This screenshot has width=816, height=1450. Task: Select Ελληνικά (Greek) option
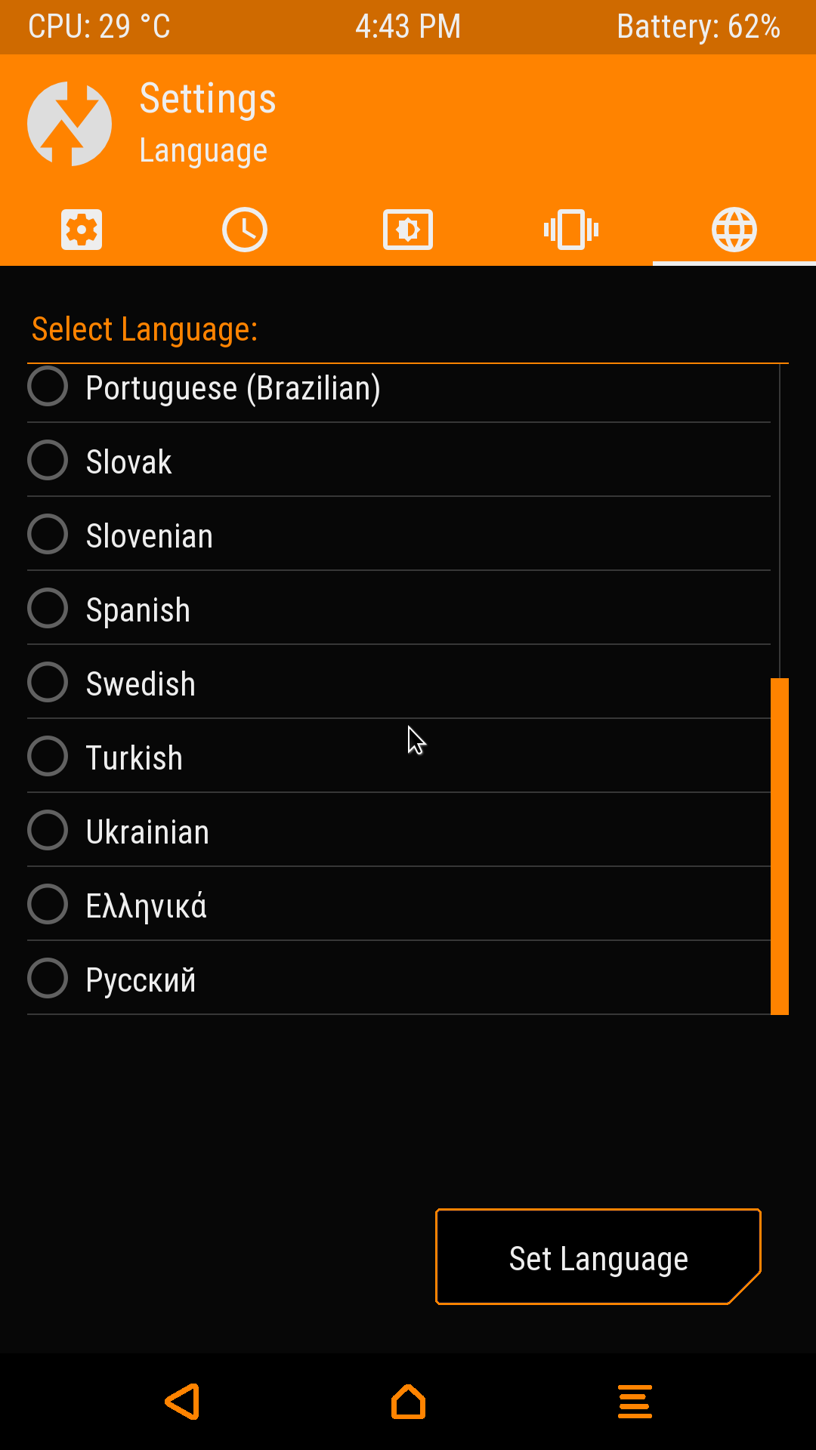[x=48, y=905]
